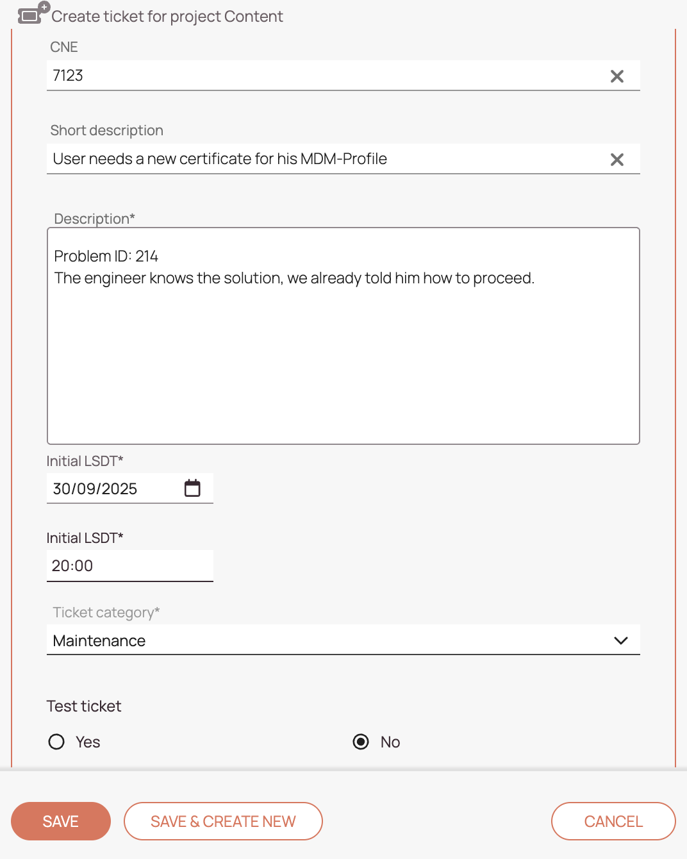
Task: Click the SAVE button
Action: click(x=61, y=821)
